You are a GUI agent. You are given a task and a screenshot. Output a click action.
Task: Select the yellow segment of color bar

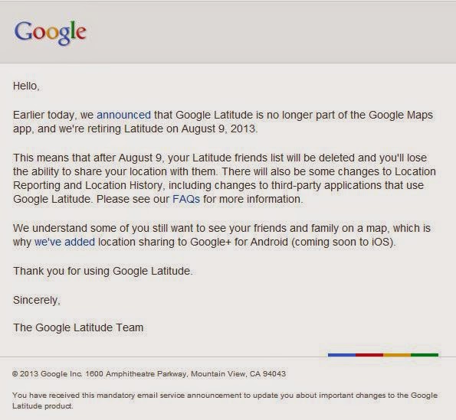(x=397, y=355)
